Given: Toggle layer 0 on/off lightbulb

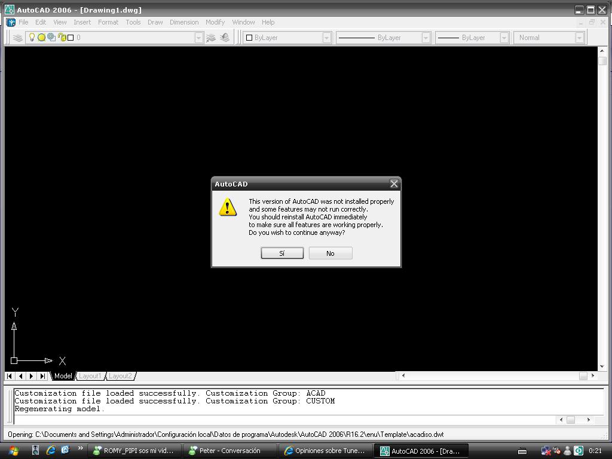Looking at the screenshot, I should tap(32, 37).
